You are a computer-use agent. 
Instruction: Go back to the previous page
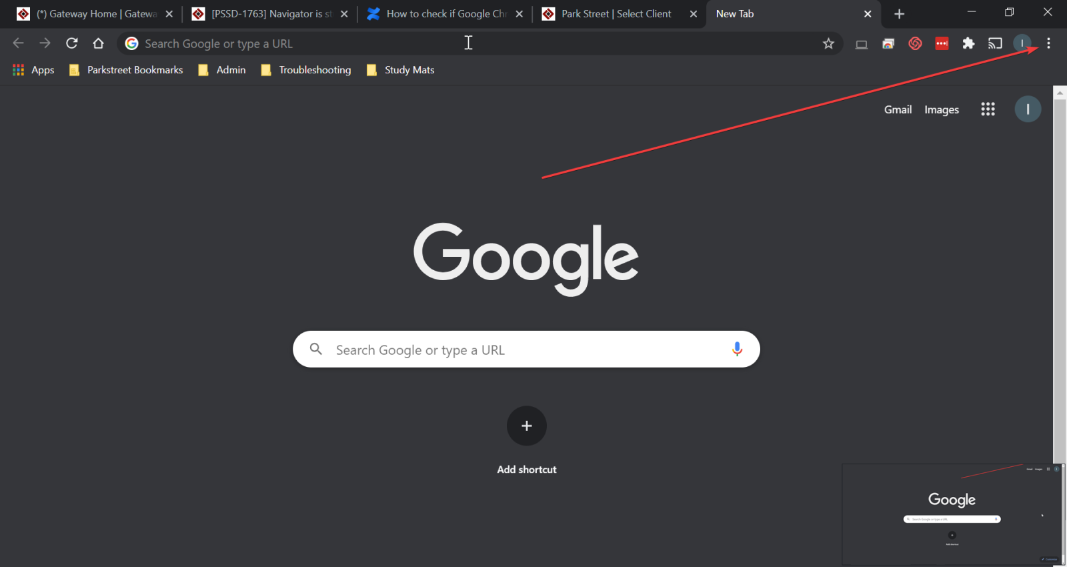18,43
